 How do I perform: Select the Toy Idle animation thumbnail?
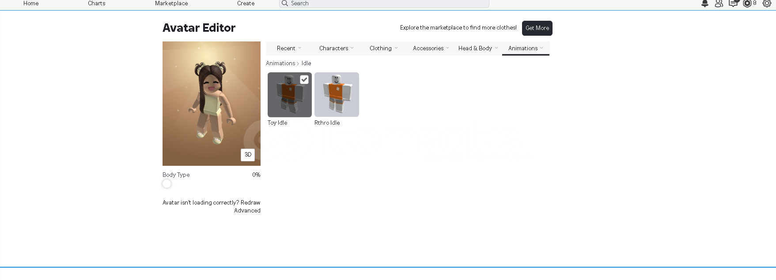(x=290, y=95)
